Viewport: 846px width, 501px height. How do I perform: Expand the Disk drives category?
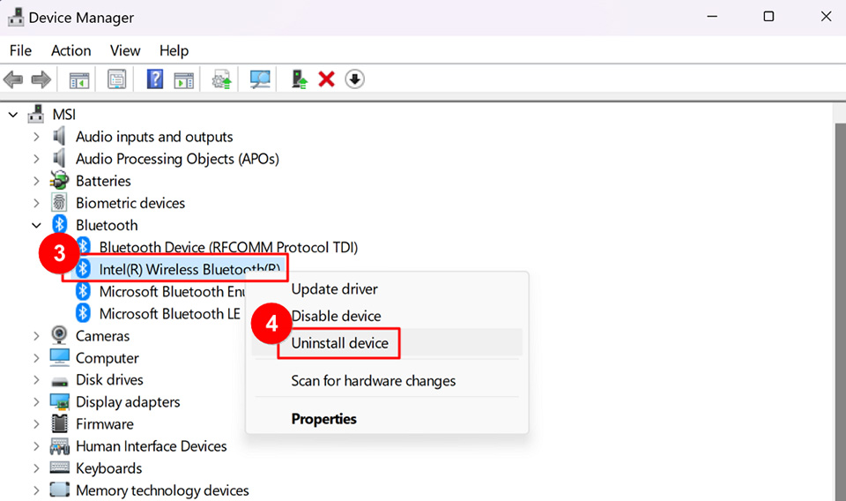[x=36, y=380]
